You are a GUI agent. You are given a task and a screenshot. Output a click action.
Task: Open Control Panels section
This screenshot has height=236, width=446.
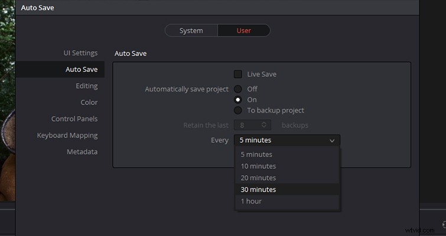click(x=74, y=119)
